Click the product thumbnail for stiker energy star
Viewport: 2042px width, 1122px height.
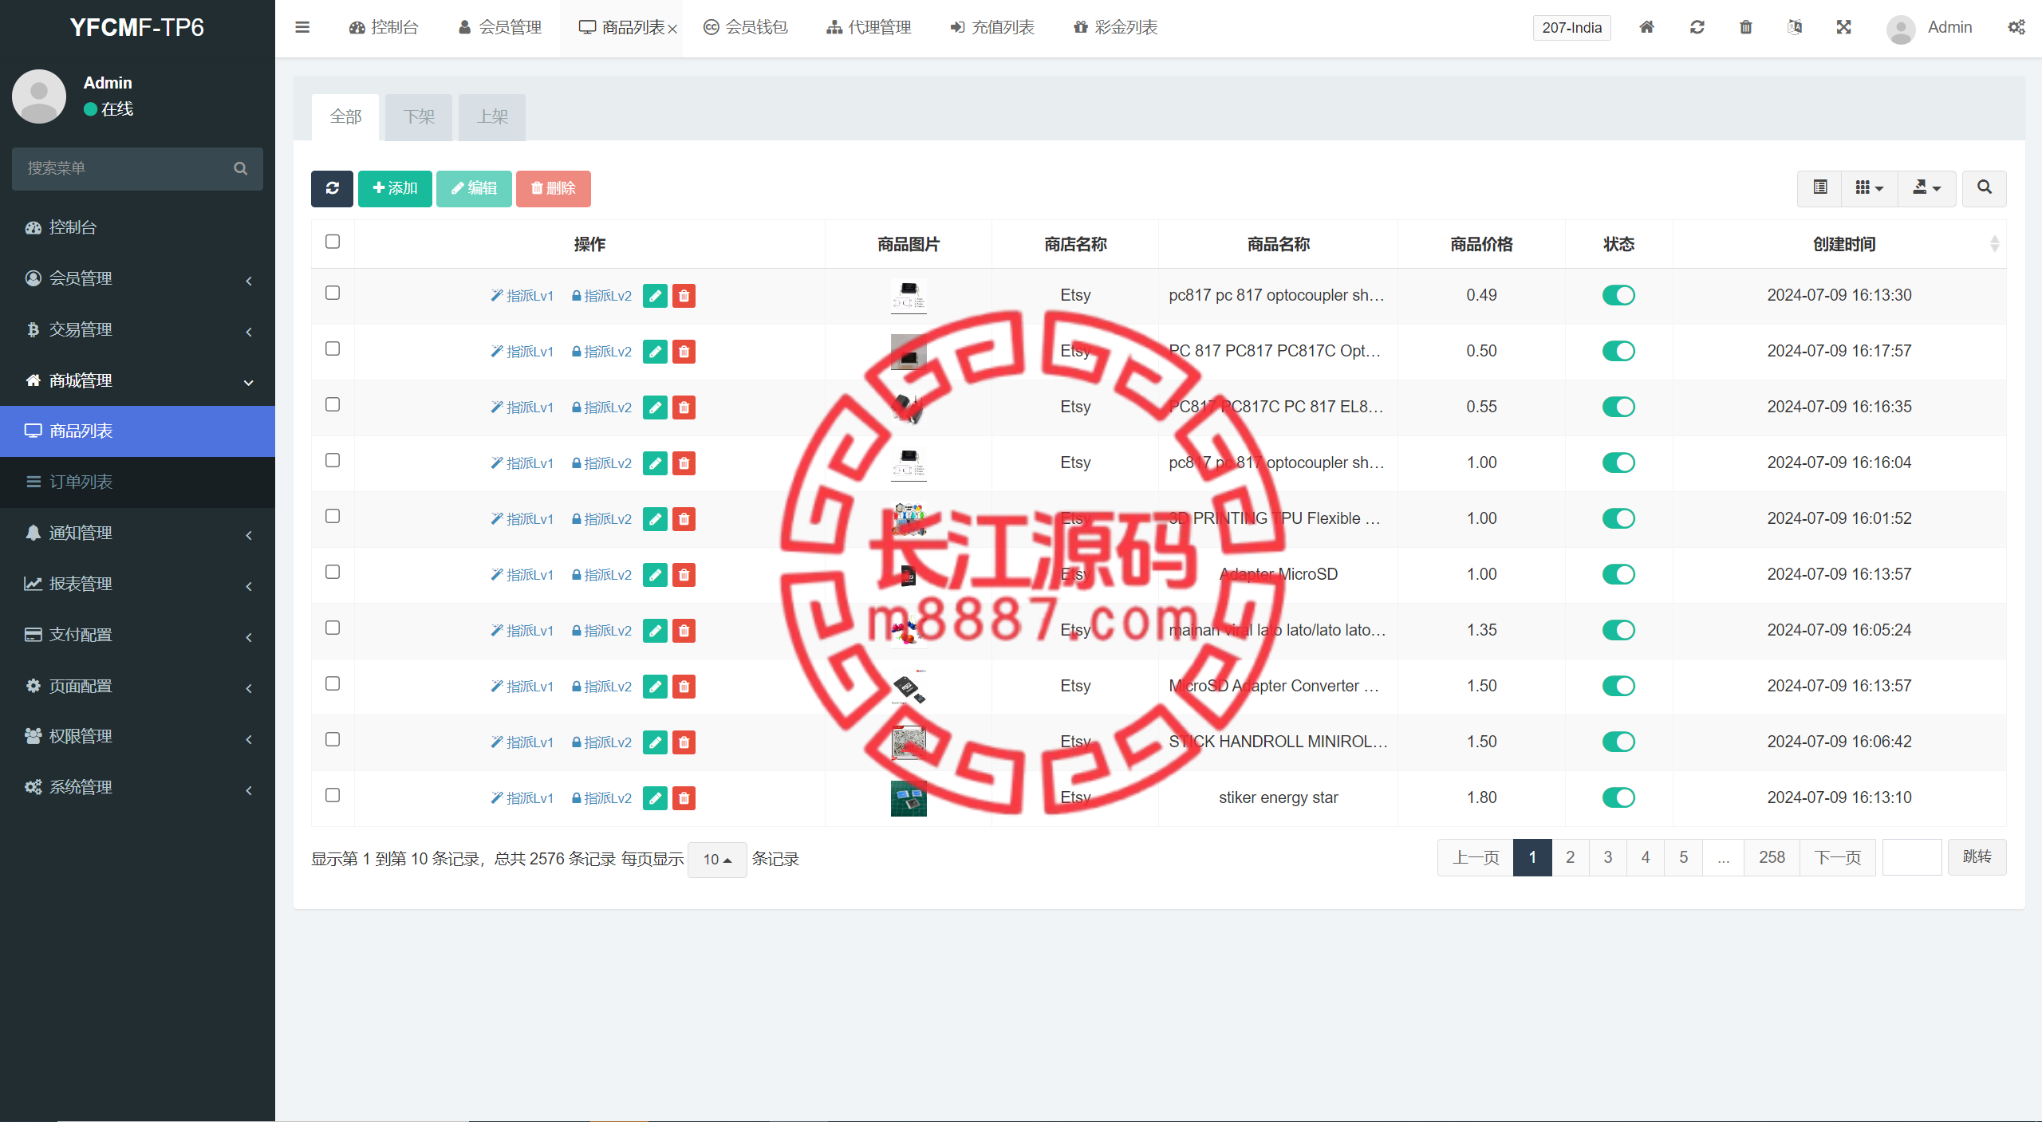pos(909,798)
